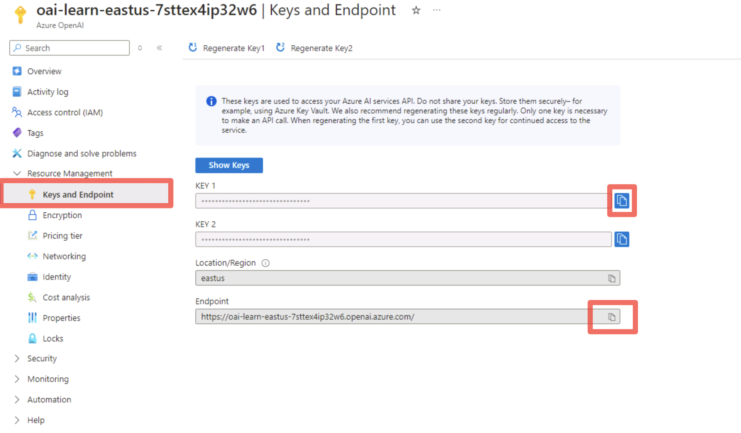Image resolution: width=741 pixels, height=433 pixels.
Task: Open Tags in the sidebar
Action: (35, 133)
